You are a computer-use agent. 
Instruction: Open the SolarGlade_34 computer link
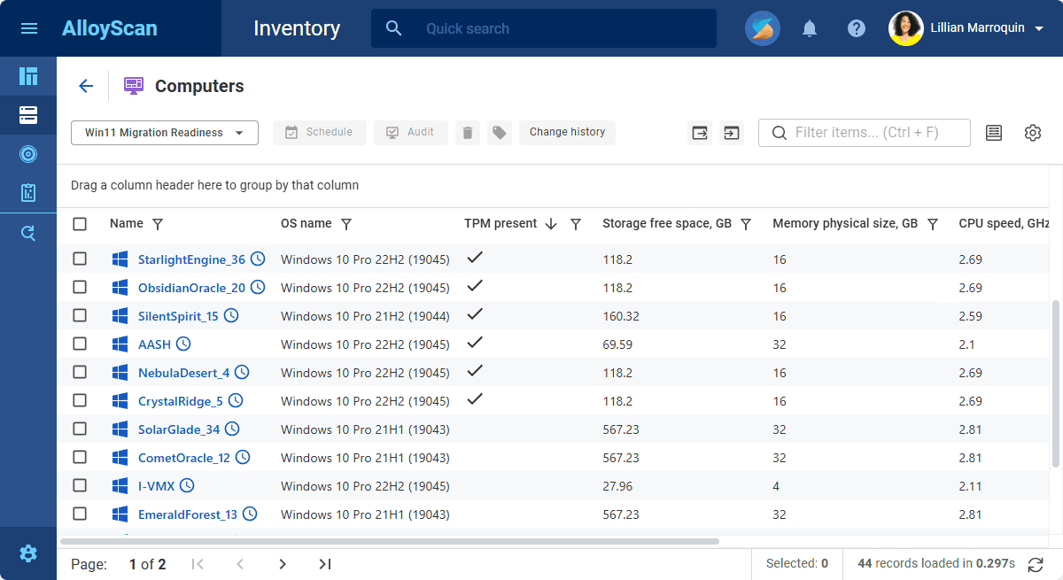(179, 429)
